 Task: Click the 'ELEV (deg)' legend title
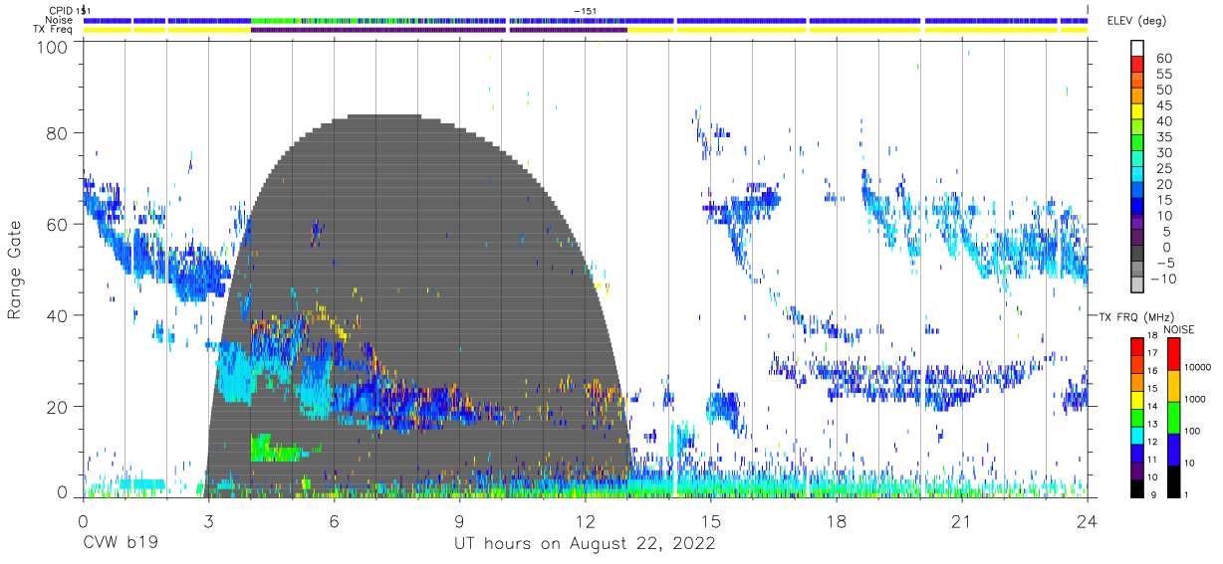[x=1136, y=20]
